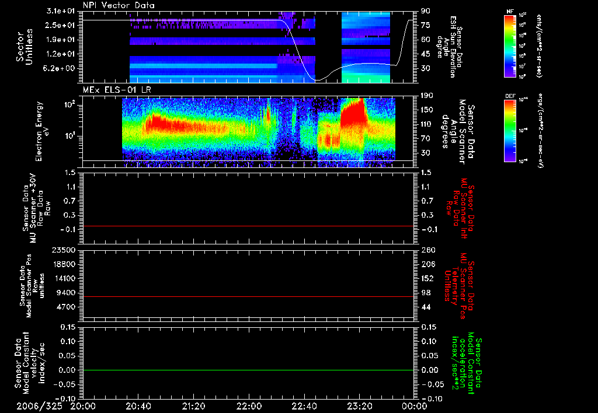Screen dimensions: 598x413
Task: Click the 'MEx ELS-01 LR' panel title
Action: point(117,90)
